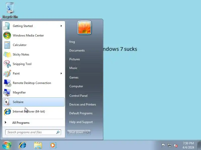Open Devices and Printers
Viewport: 201px width, 150px height.
[x=83, y=104]
